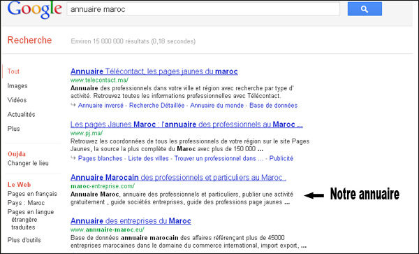Open the Actualités category
The width and height of the screenshot is (419, 254).
coord(21,115)
